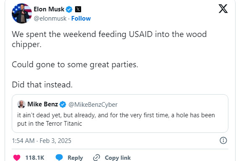Open the Elon Musk display name
The image size is (241, 161).
(x=49, y=9)
